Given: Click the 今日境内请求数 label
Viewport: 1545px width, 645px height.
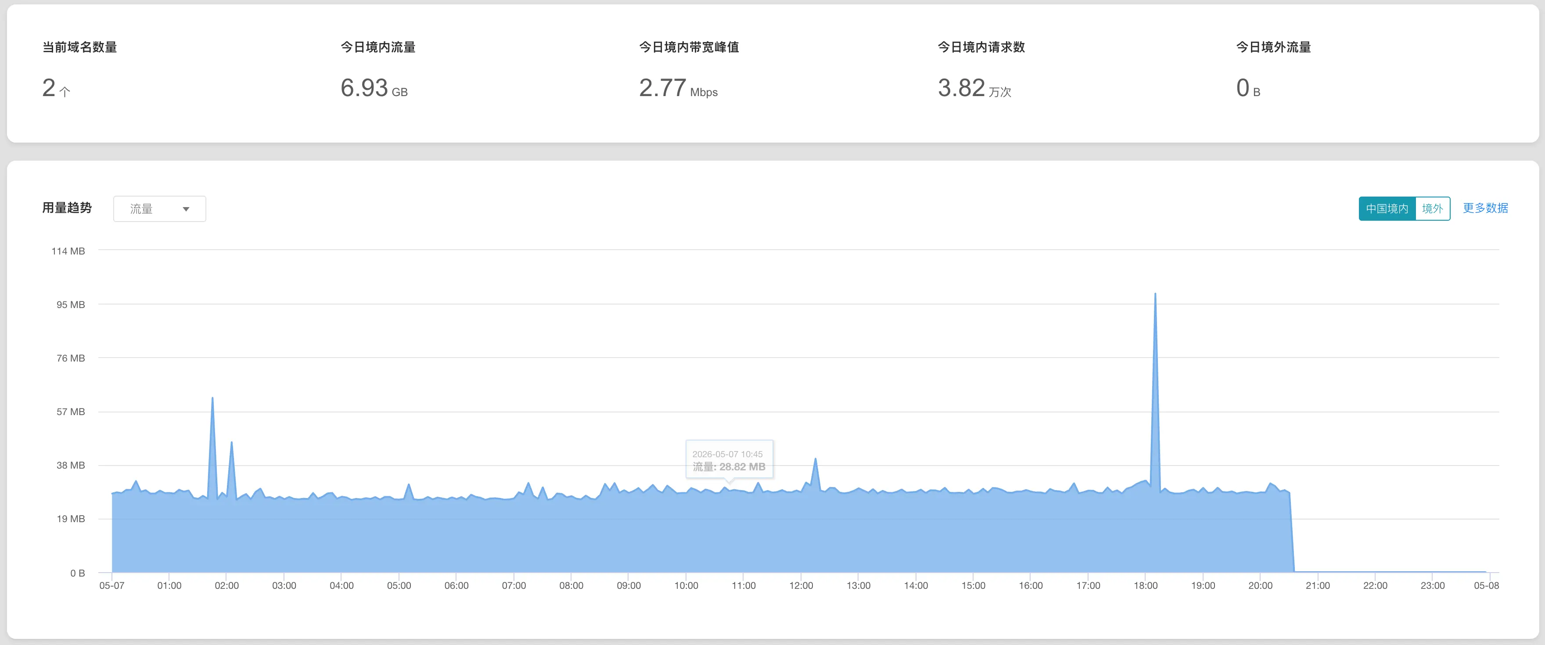Looking at the screenshot, I should (981, 47).
